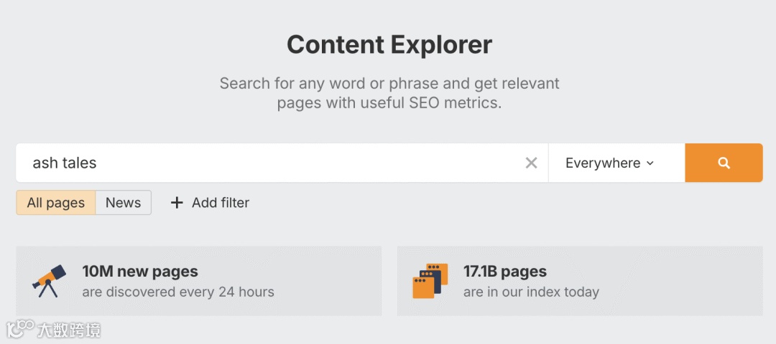Screen dimensions: 776x344
Task: Select the All pages toggle
Action: (x=56, y=203)
